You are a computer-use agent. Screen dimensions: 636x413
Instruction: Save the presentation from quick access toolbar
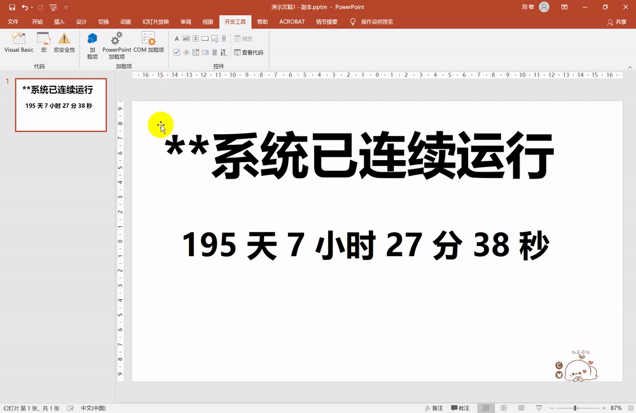(x=12, y=7)
